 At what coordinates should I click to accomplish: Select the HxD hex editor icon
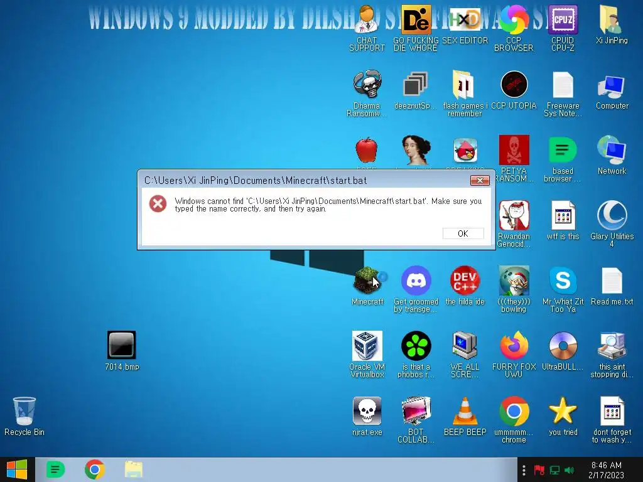[465, 19]
